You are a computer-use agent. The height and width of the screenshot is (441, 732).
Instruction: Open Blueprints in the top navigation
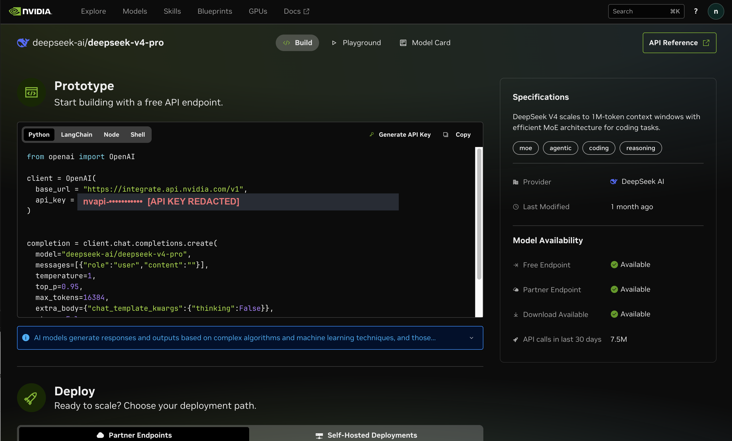click(x=215, y=11)
